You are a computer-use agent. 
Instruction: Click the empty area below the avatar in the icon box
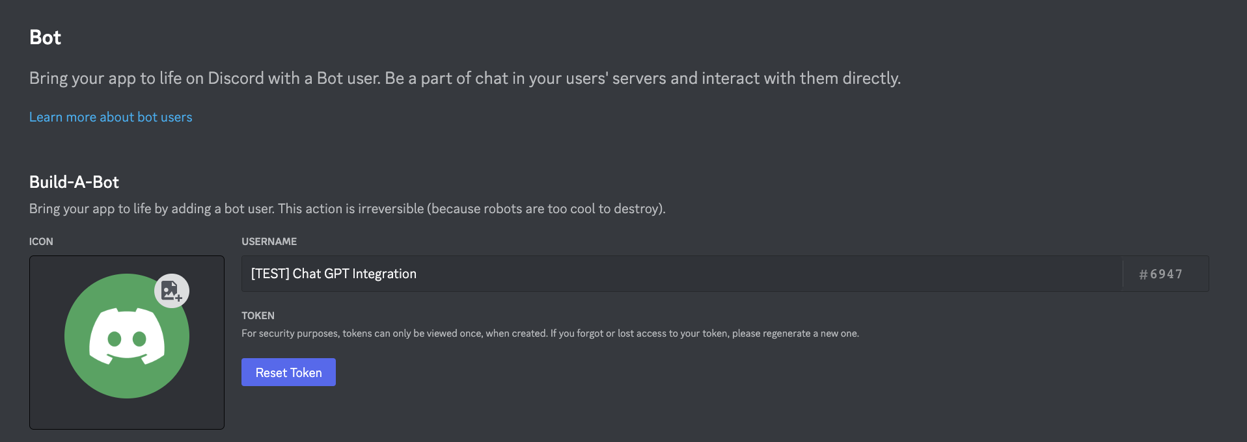click(x=127, y=415)
